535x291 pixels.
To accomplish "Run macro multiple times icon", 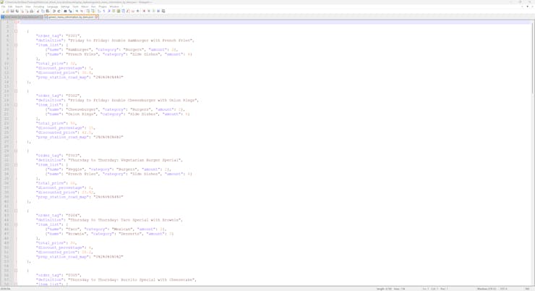I will tap(158, 11).
